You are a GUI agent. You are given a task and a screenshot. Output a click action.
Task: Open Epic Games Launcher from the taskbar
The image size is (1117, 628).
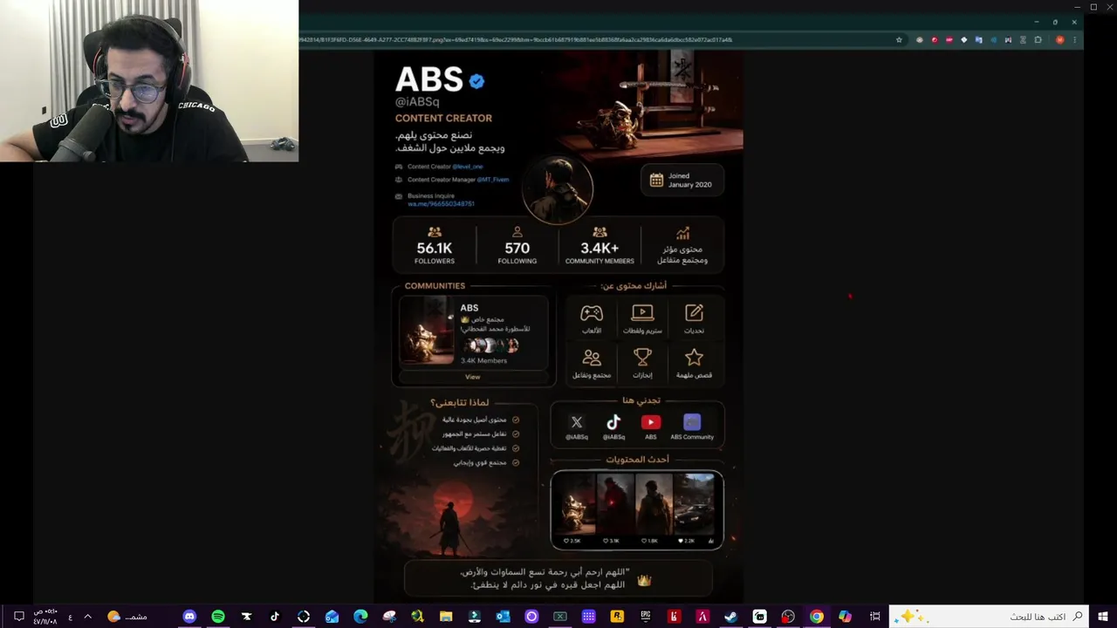click(x=645, y=617)
